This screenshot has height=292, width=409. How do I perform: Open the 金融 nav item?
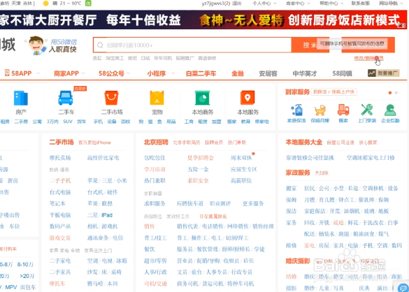[238, 73]
